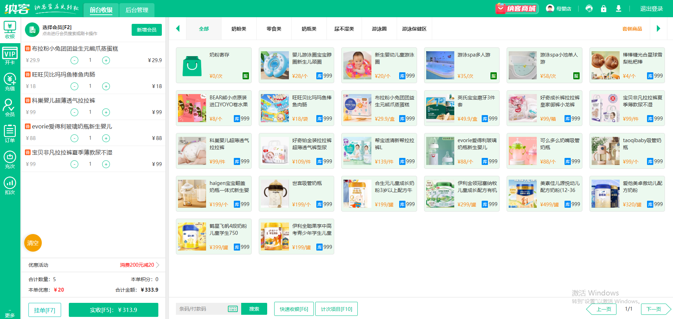Decrease quantity of 布拉粉小兔团团益生元熊爪蒸蛋糕

click(74, 60)
